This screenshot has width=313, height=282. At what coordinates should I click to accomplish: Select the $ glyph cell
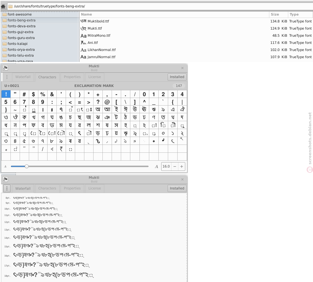click(x=33, y=94)
